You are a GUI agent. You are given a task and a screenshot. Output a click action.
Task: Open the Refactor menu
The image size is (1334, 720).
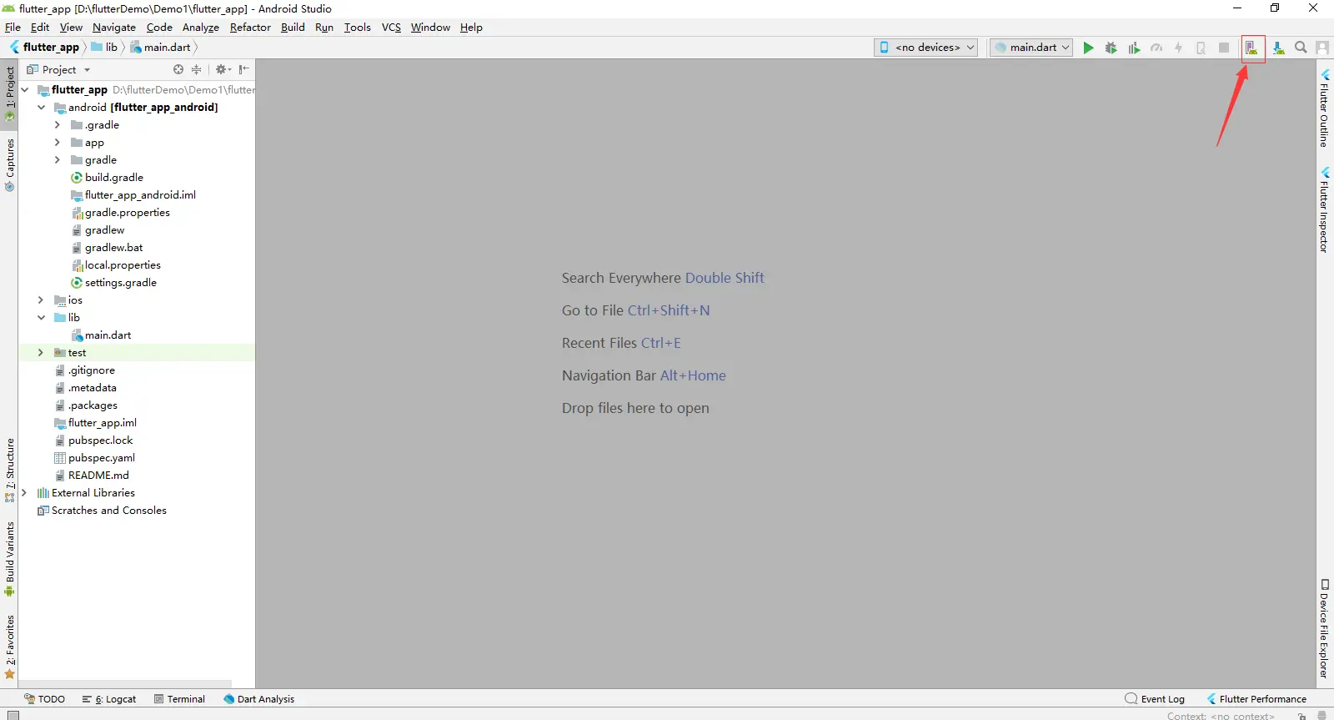pos(250,28)
